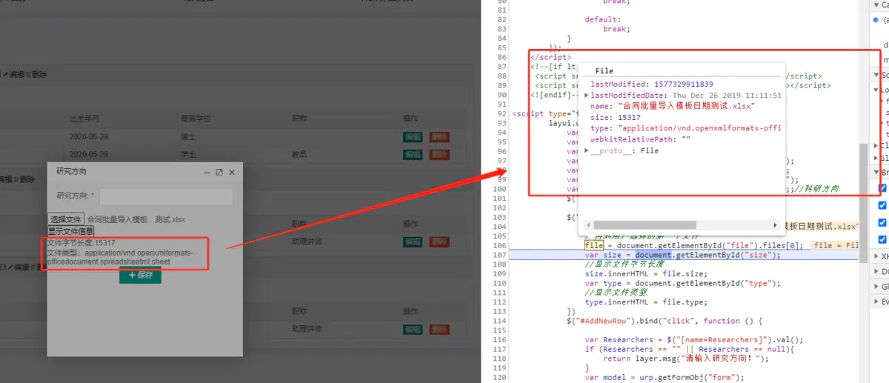
Task: Click 编辑 in the 博士 row
Action: click(413, 137)
